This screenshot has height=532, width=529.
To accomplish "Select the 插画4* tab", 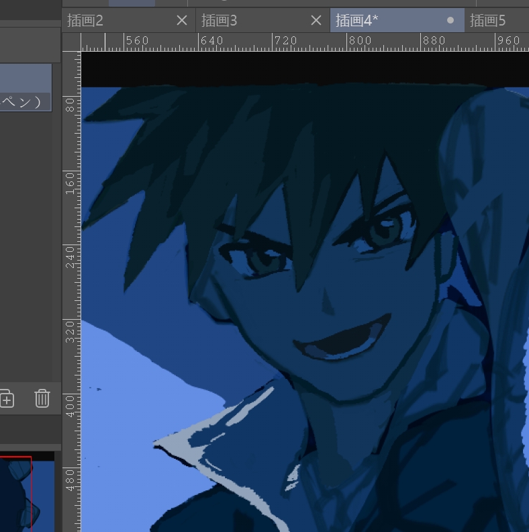I will [x=383, y=21].
